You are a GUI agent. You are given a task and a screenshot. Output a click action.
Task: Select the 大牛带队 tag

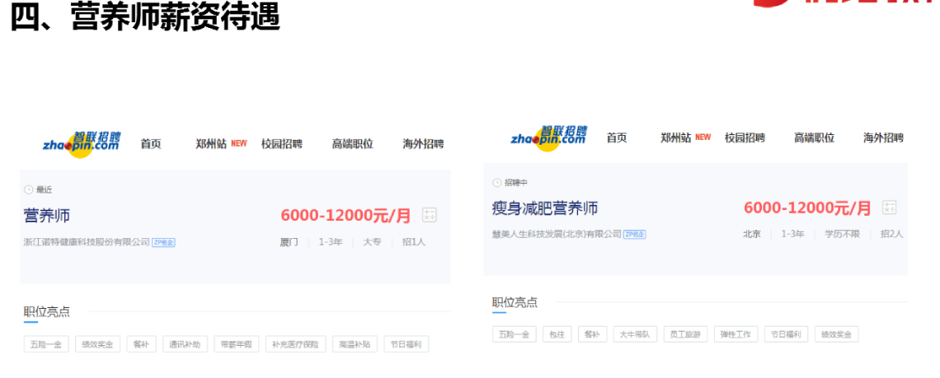[x=636, y=334]
